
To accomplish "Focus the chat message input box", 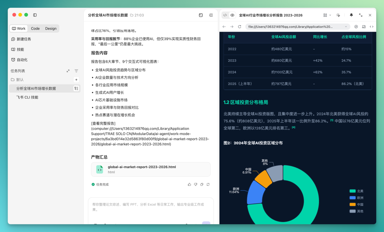I will (x=151, y=207).
